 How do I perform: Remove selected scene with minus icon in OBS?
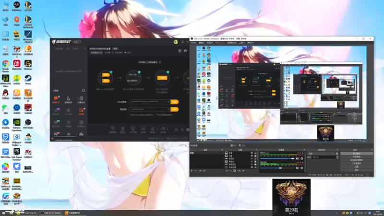pos(196,171)
